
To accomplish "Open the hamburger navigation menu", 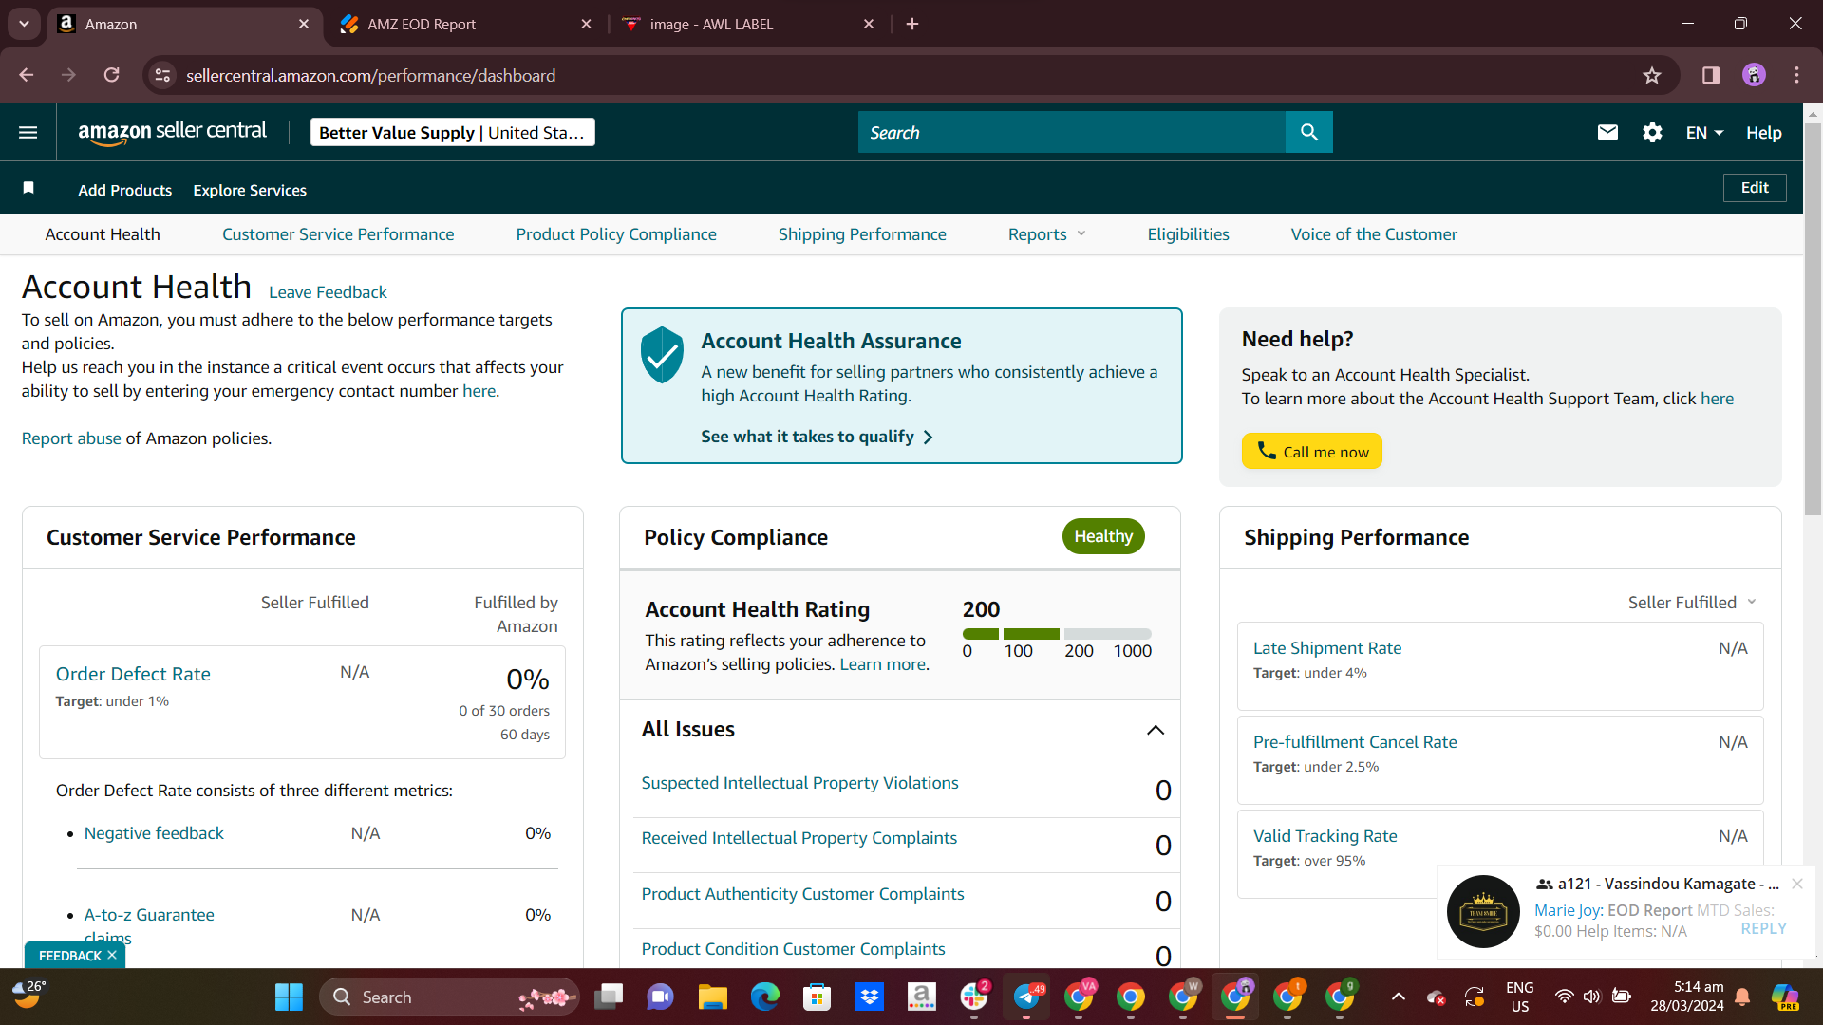I will click(28, 133).
